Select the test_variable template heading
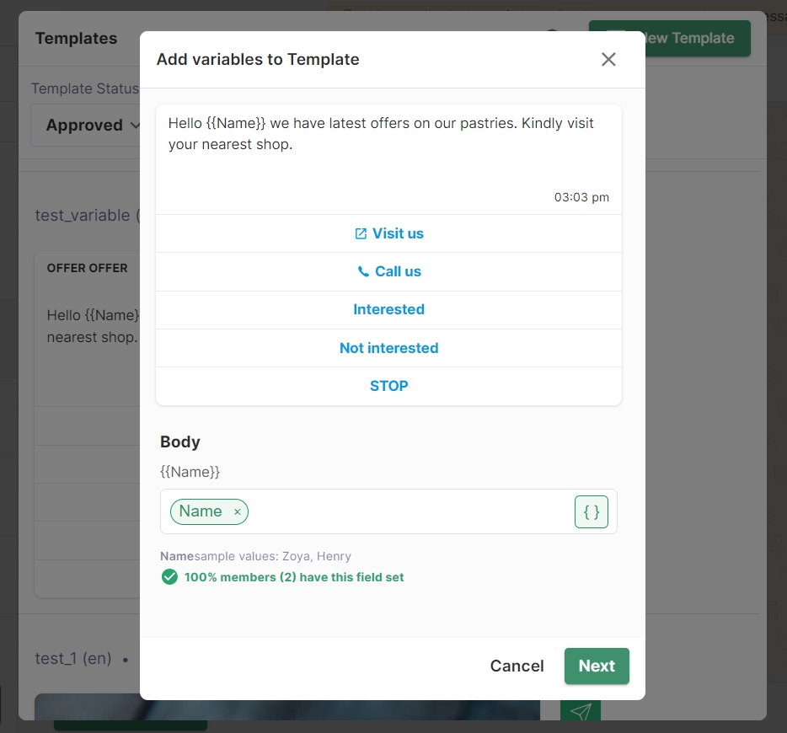This screenshot has width=787, height=733. 83,216
